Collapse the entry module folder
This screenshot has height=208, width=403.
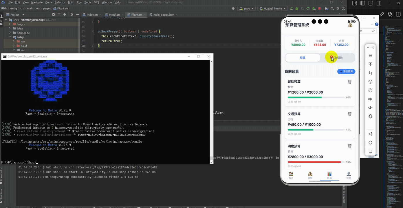point(10,37)
